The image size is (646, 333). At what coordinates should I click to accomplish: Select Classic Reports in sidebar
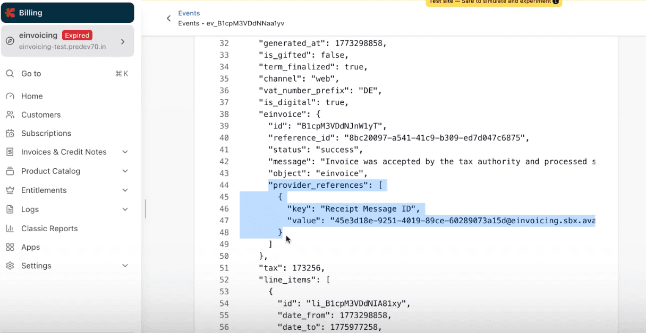point(49,229)
